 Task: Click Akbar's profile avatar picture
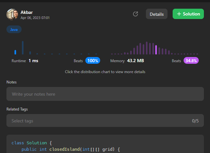click(x=12, y=14)
